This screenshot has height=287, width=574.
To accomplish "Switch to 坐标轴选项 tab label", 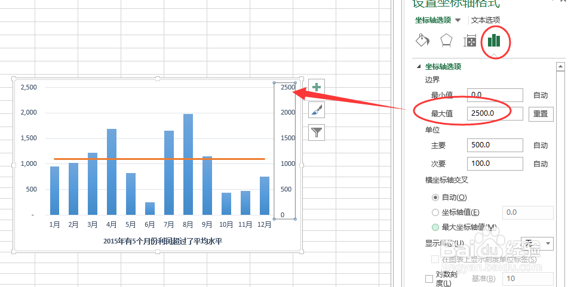I will pyautogui.click(x=433, y=20).
